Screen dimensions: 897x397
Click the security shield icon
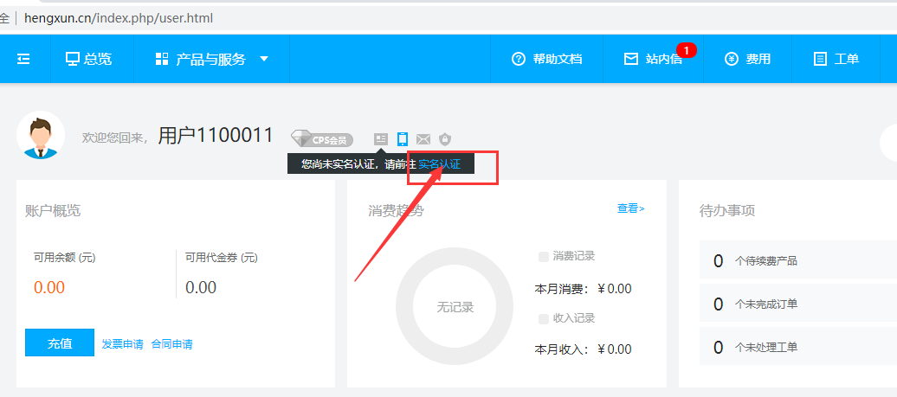click(445, 139)
